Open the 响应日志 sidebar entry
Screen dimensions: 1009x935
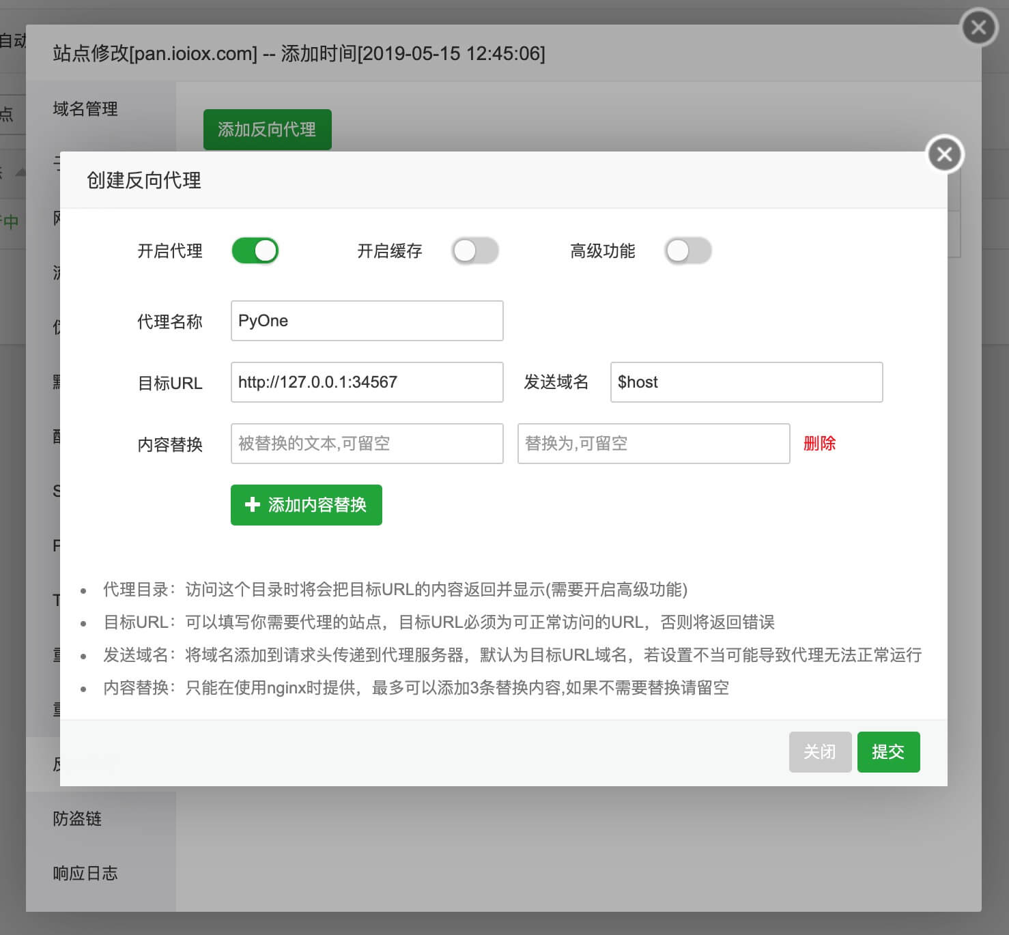[85, 873]
